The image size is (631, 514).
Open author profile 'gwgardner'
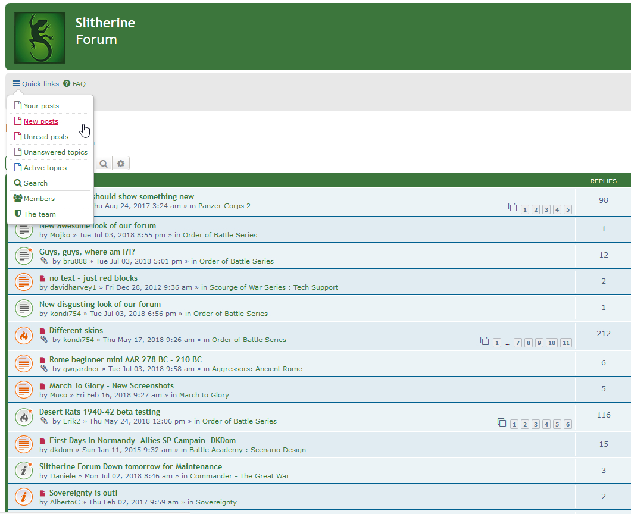(x=81, y=369)
